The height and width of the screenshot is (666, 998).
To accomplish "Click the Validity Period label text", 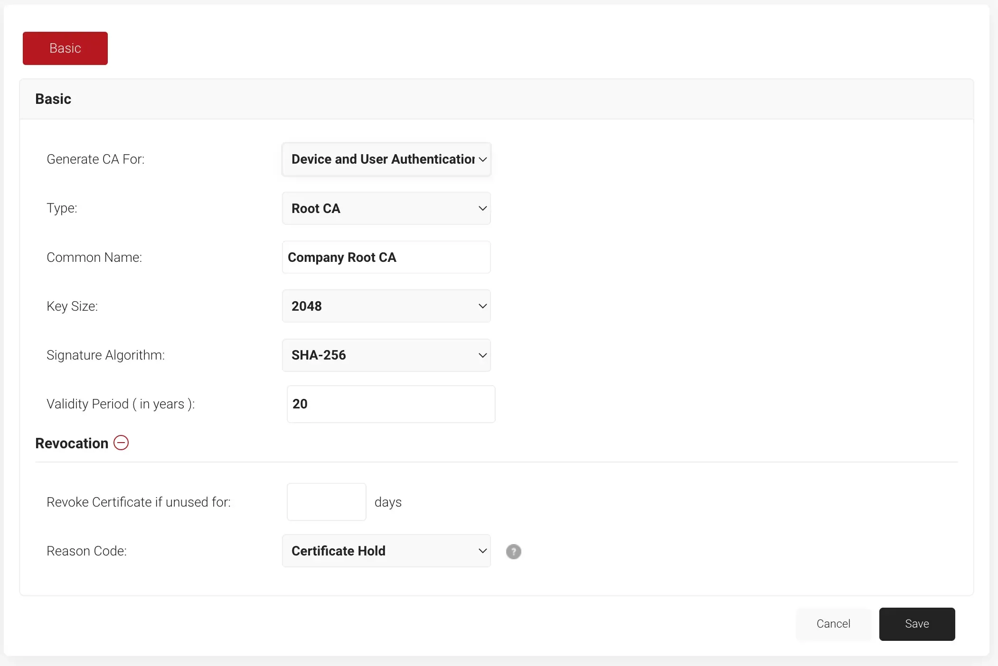I will pos(121,404).
